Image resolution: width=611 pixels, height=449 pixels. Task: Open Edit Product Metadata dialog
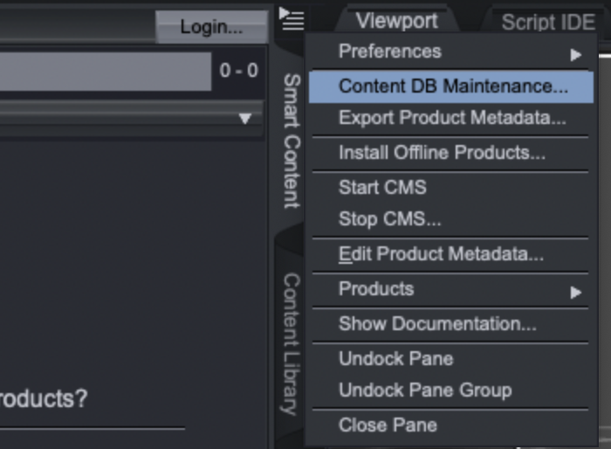click(x=441, y=254)
